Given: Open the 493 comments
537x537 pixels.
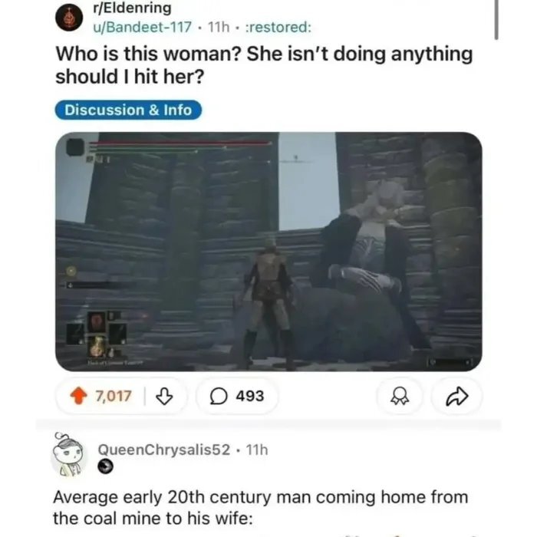Looking at the screenshot, I should tap(237, 397).
